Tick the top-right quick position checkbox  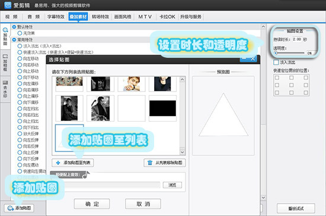[x=306, y=77]
